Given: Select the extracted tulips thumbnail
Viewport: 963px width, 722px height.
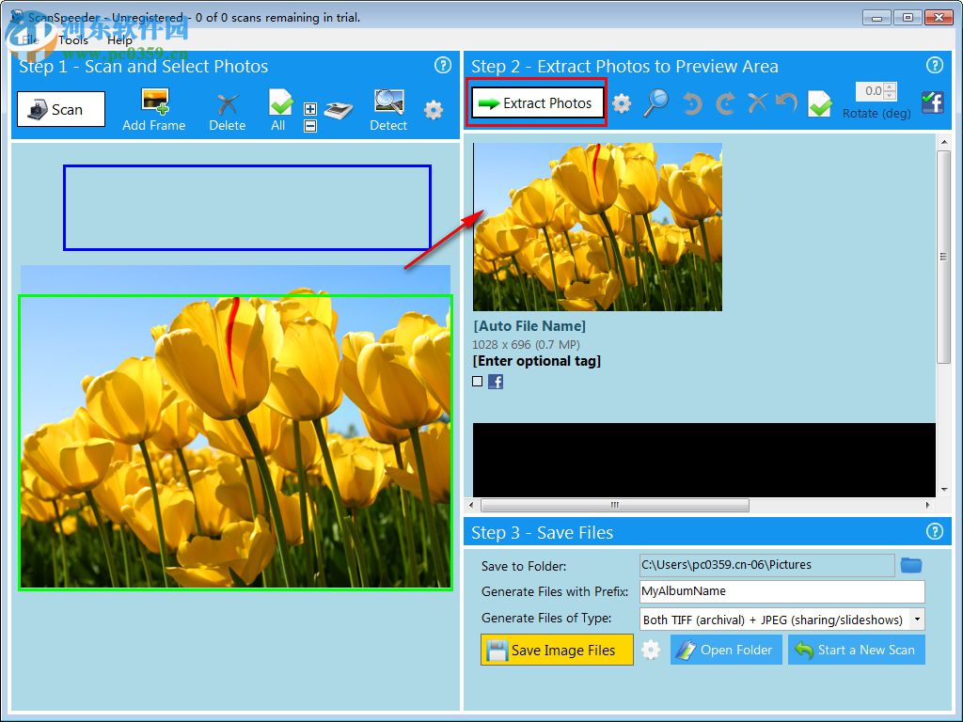Looking at the screenshot, I should tap(597, 228).
